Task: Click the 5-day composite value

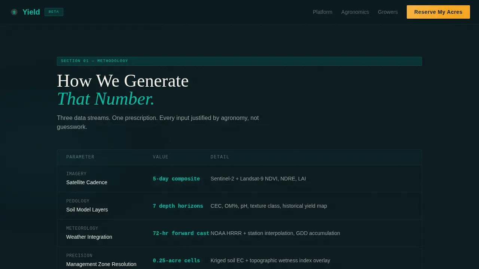Action: 176,179
